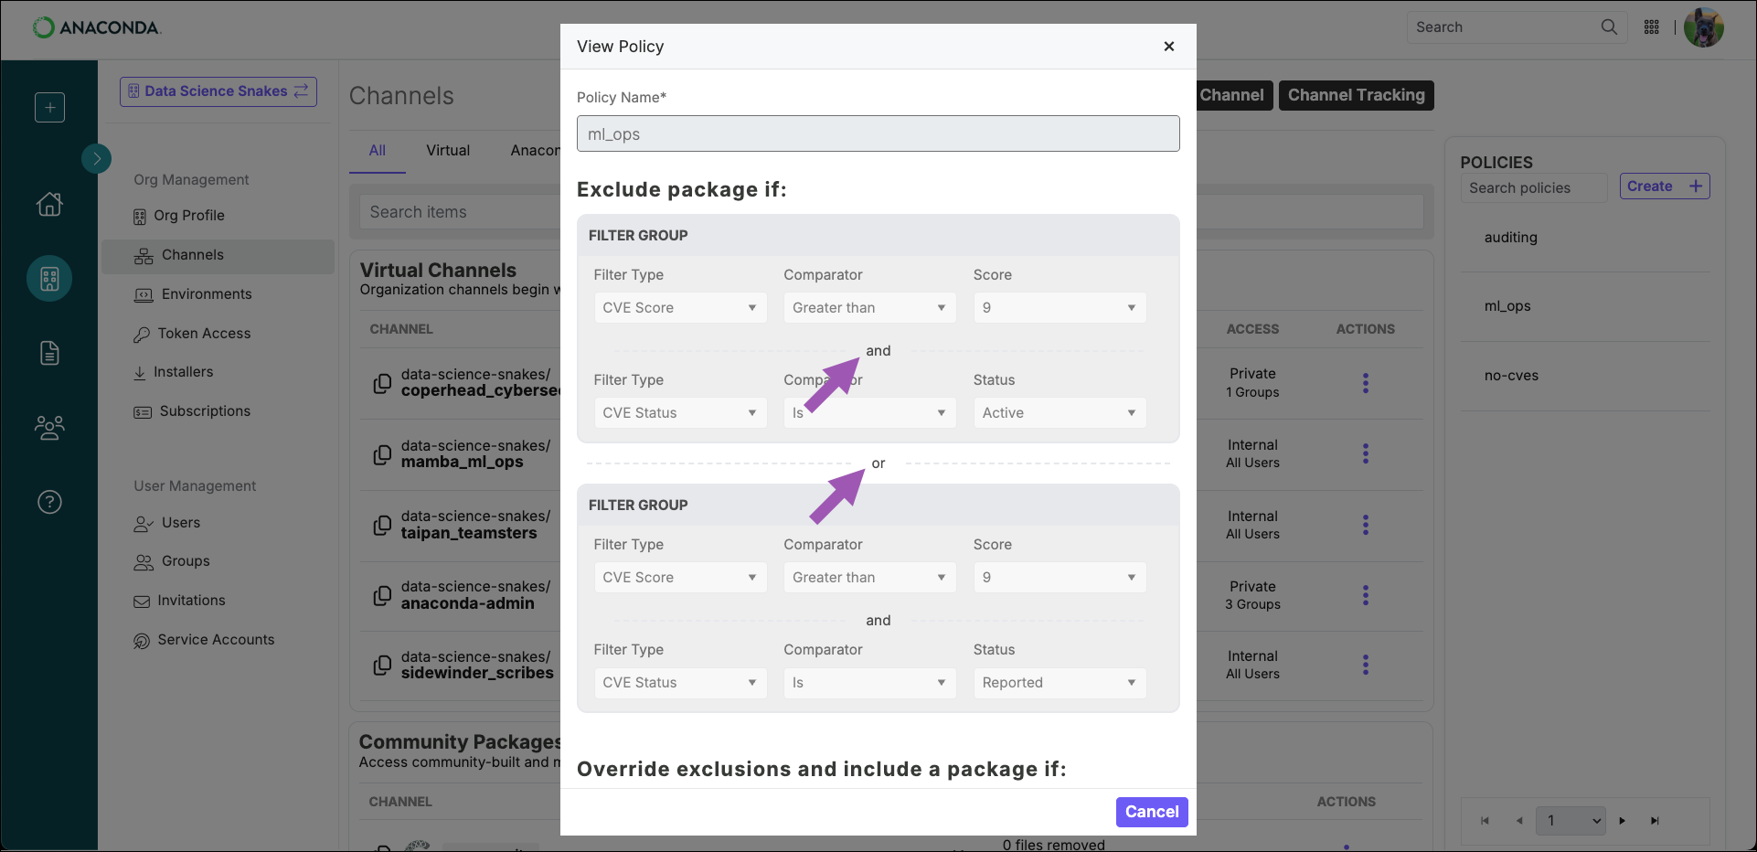This screenshot has width=1757, height=852.
Task: Select the Virtual channels tab
Action: tap(448, 151)
